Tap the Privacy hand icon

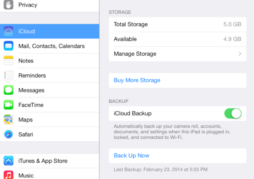(8, 4)
